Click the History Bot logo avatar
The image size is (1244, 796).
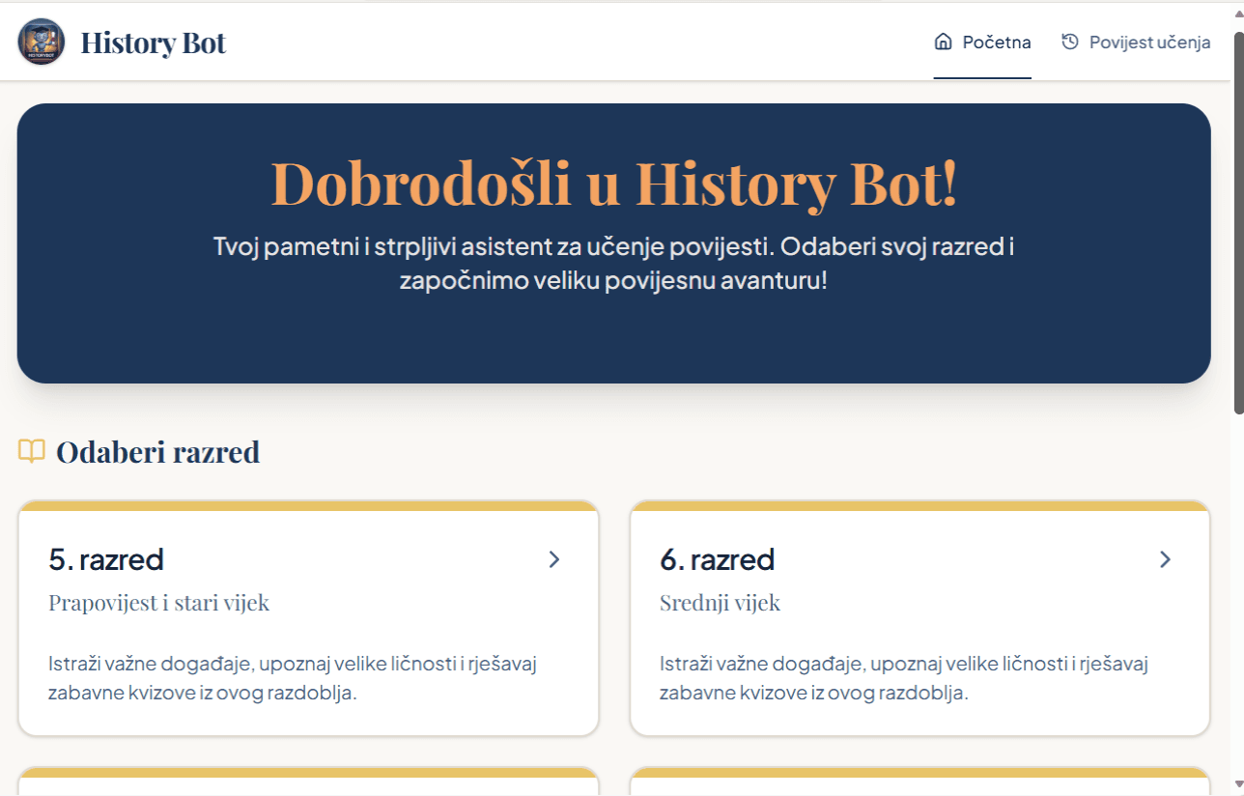click(42, 43)
